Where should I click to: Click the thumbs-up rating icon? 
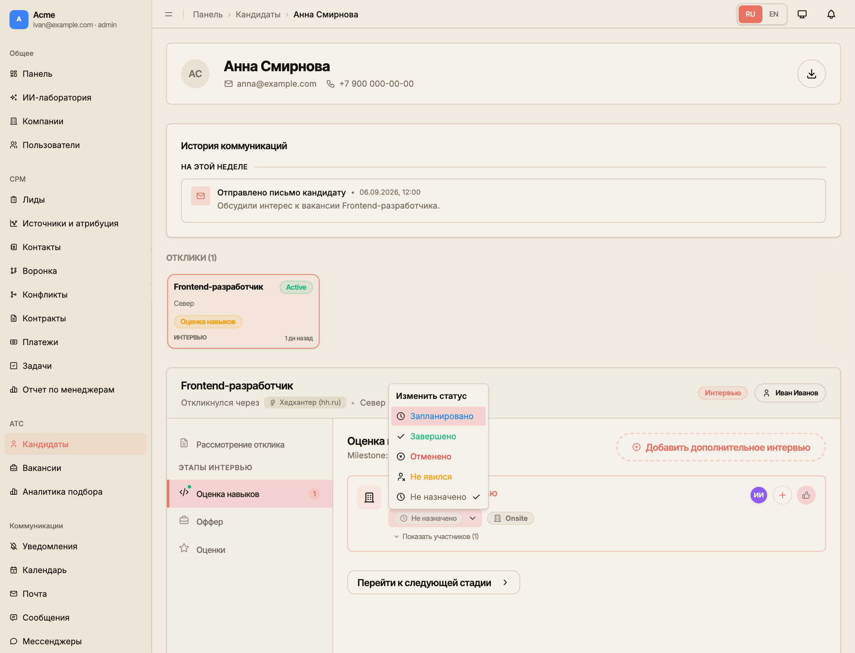[x=806, y=495]
